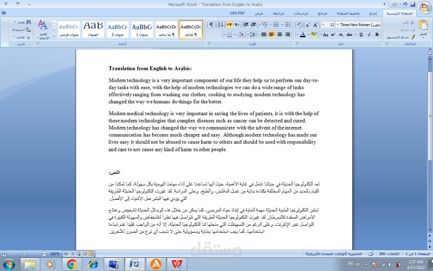
Task: Toggle Show/Hide paragraph marks (¶)
Action: click(x=211, y=25)
